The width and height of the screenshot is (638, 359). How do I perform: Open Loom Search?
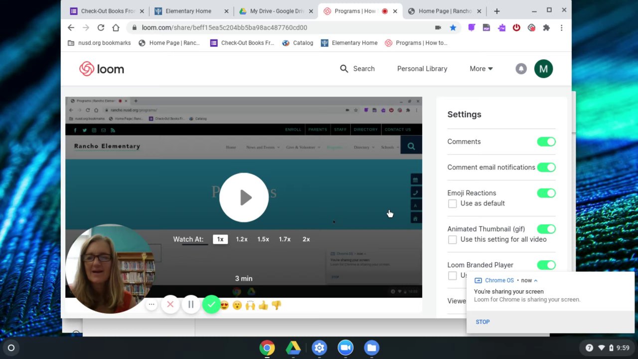point(357,69)
